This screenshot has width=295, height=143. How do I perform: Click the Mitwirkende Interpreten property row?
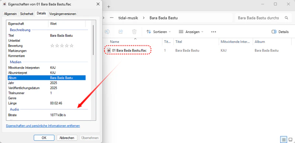click(47, 67)
